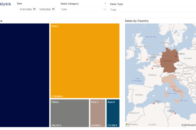Click the Sales Category label
This screenshot has width=196, height=130.
pyautogui.click(x=70, y=4)
